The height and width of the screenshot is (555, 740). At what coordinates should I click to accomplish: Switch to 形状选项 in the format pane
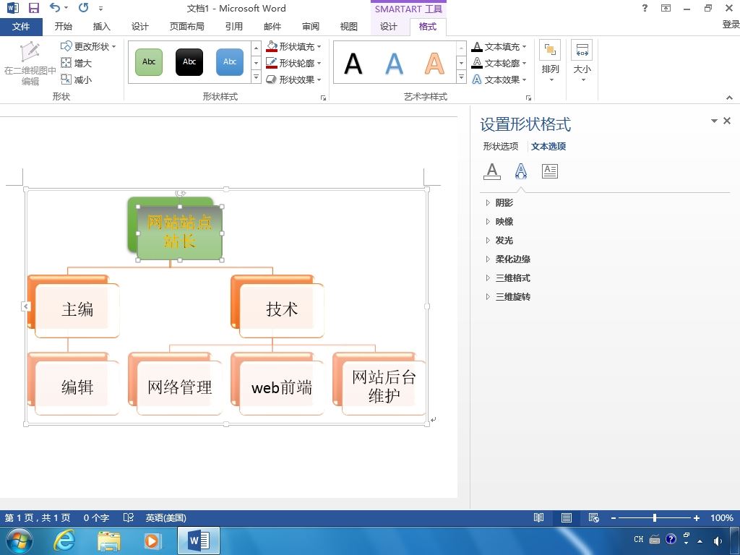coord(500,146)
